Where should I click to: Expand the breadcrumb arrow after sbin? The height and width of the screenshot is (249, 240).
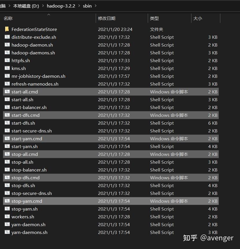tap(95, 5)
